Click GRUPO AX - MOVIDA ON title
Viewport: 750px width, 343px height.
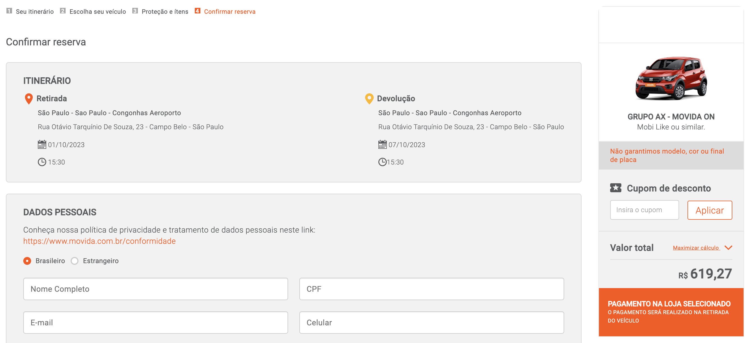tap(671, 117)
